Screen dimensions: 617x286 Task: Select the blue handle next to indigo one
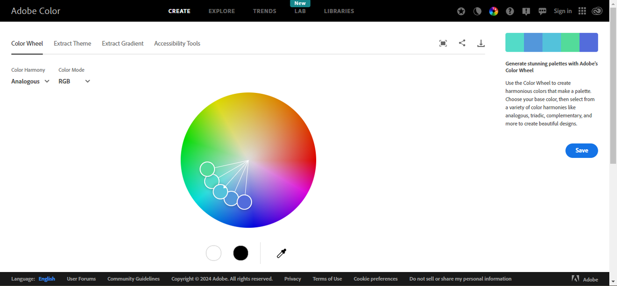point(231,198)
